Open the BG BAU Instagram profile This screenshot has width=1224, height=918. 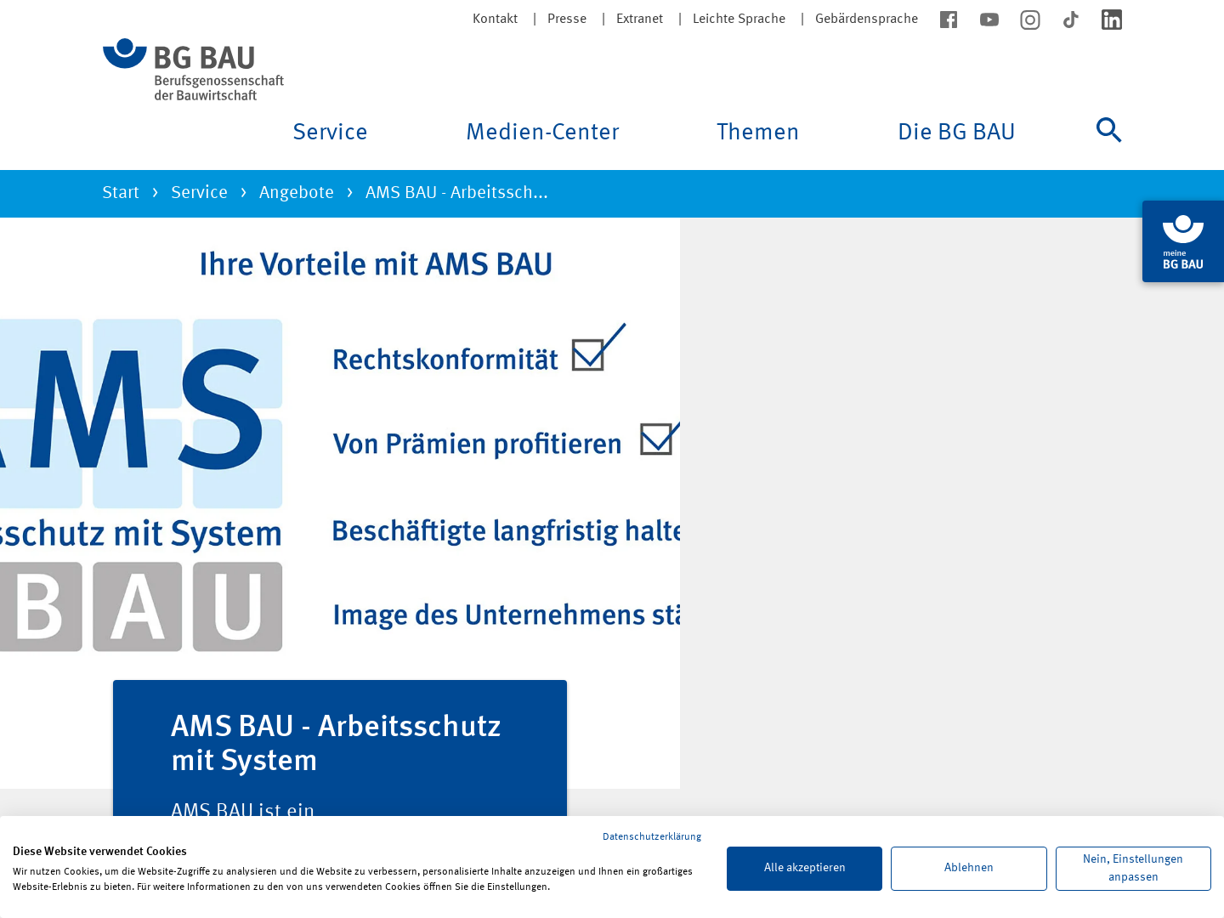(x=1030, y=20)
